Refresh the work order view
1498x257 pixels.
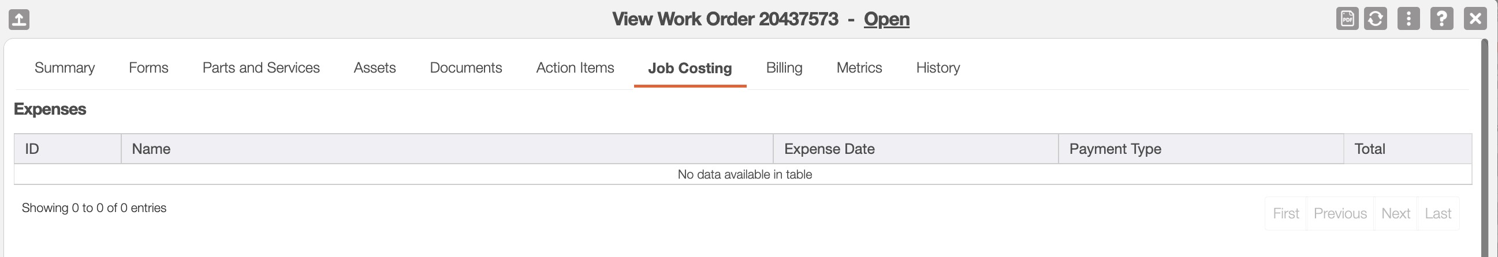1376,19
